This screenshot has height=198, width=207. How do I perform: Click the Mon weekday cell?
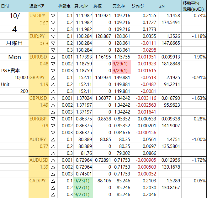[x=14, y=57]
